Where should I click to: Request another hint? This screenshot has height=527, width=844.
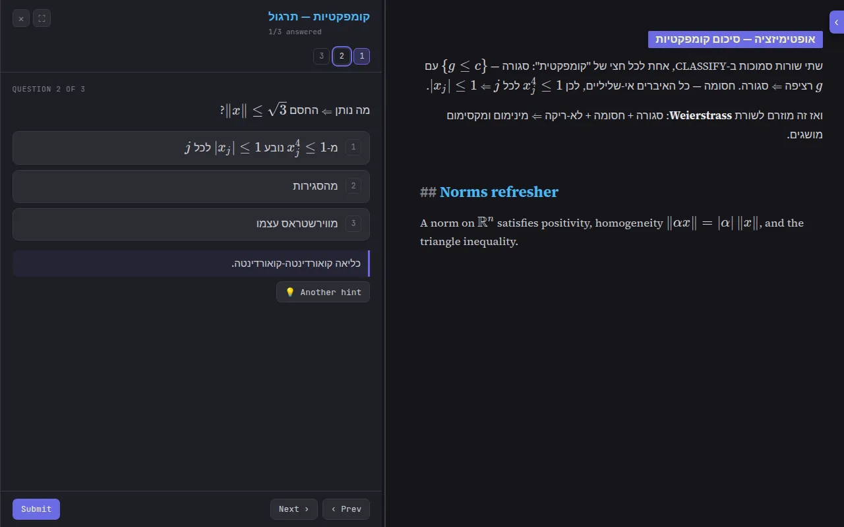coord(323,292)
